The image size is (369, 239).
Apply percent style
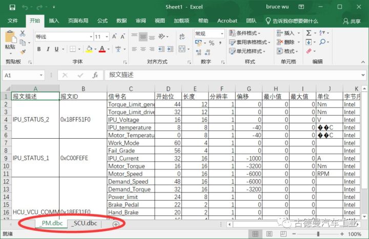pos(212,43)
